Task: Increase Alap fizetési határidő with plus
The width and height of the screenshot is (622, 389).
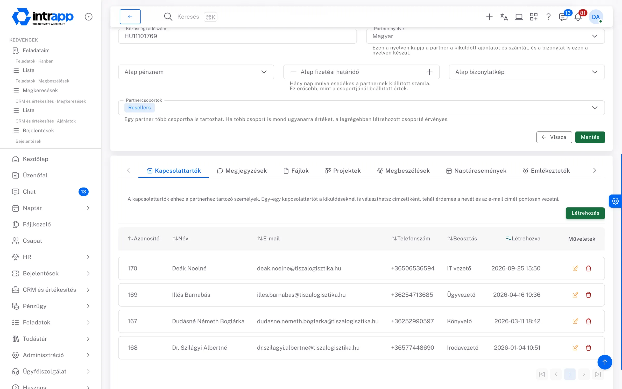Action: [x=429, y=72]
